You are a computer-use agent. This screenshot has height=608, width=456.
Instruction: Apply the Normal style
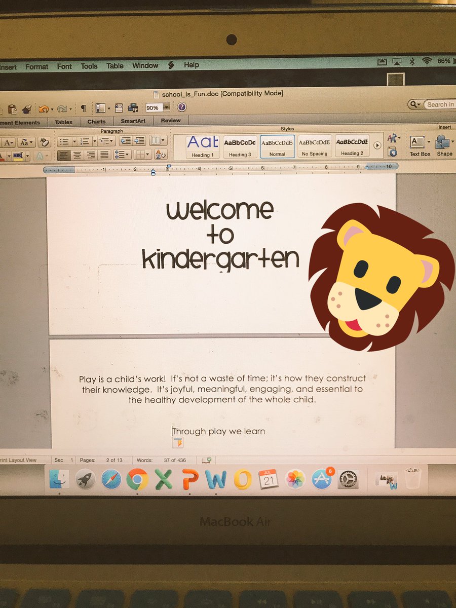pos(277,146)
